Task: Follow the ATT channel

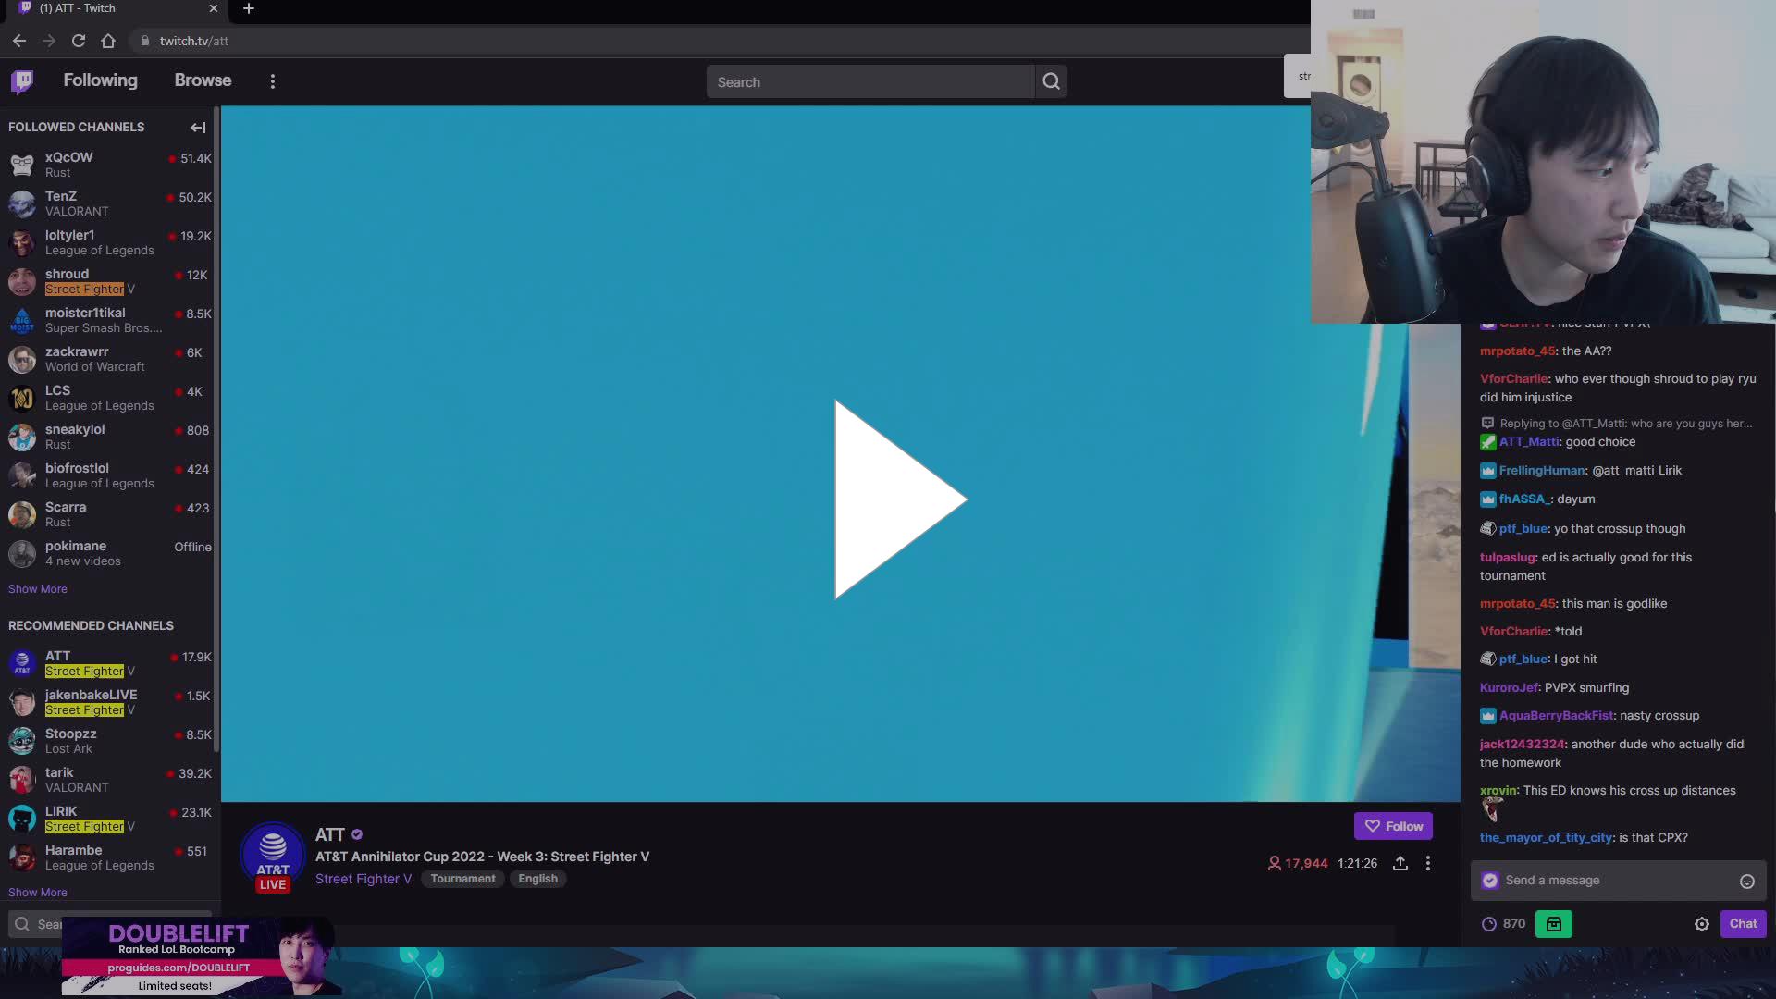Action: tap(1393, 825)
